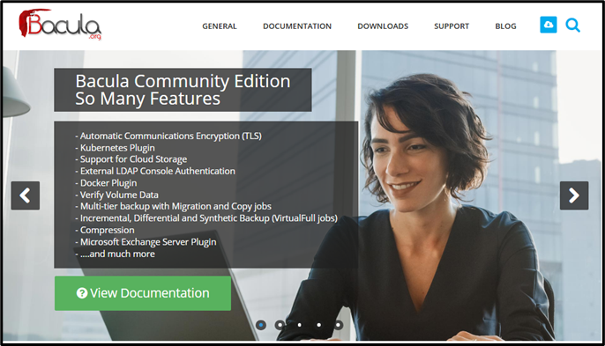The image size is (605, 346).
Task: Go to previous slide with left arrow
Action: tap(26, 195)
